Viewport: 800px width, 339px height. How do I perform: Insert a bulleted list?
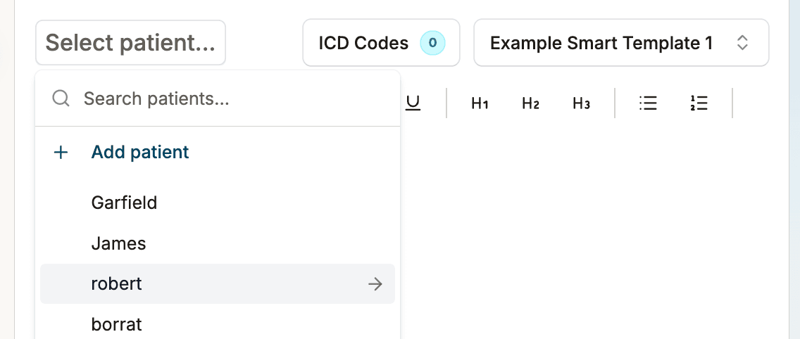click(648, 103)
